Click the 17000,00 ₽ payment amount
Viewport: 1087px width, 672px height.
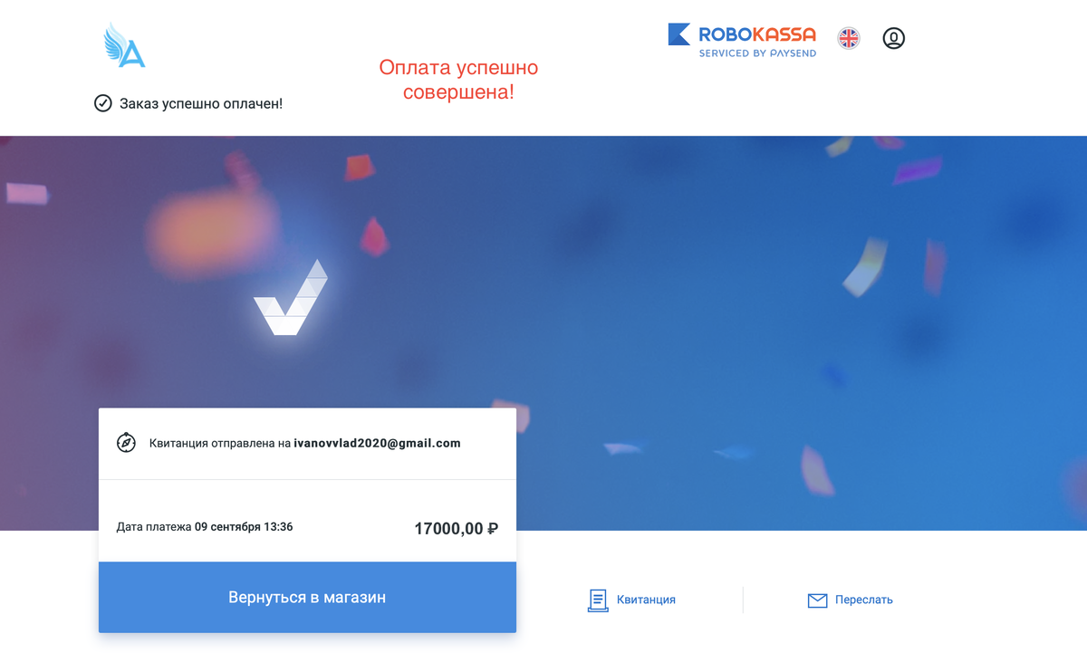click(x=456, y=529)
